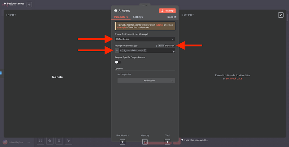Open the prompt field three-dot options menu
Viewport: 289px width, 147px height.
tap(156, 46)
